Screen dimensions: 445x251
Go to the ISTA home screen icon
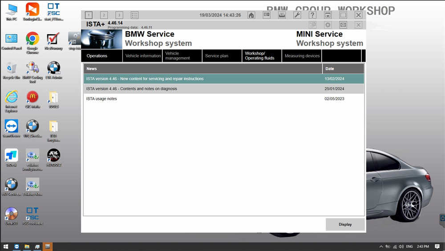click(x=251, y=15)
